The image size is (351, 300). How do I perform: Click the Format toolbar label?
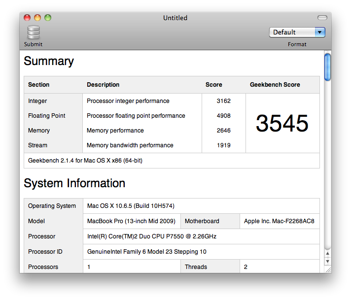(297, 44)
